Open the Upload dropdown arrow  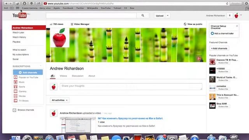pyautogui.click(x=168, y=16)
